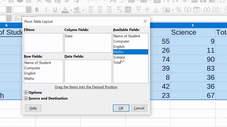Viewport: 227px width, 127px height.
Task: Toggle wrap text in cells
Action: point(119,10)
